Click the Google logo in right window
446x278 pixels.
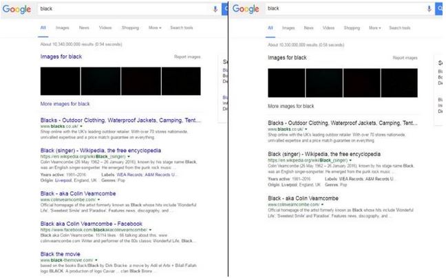click(246, 9)
